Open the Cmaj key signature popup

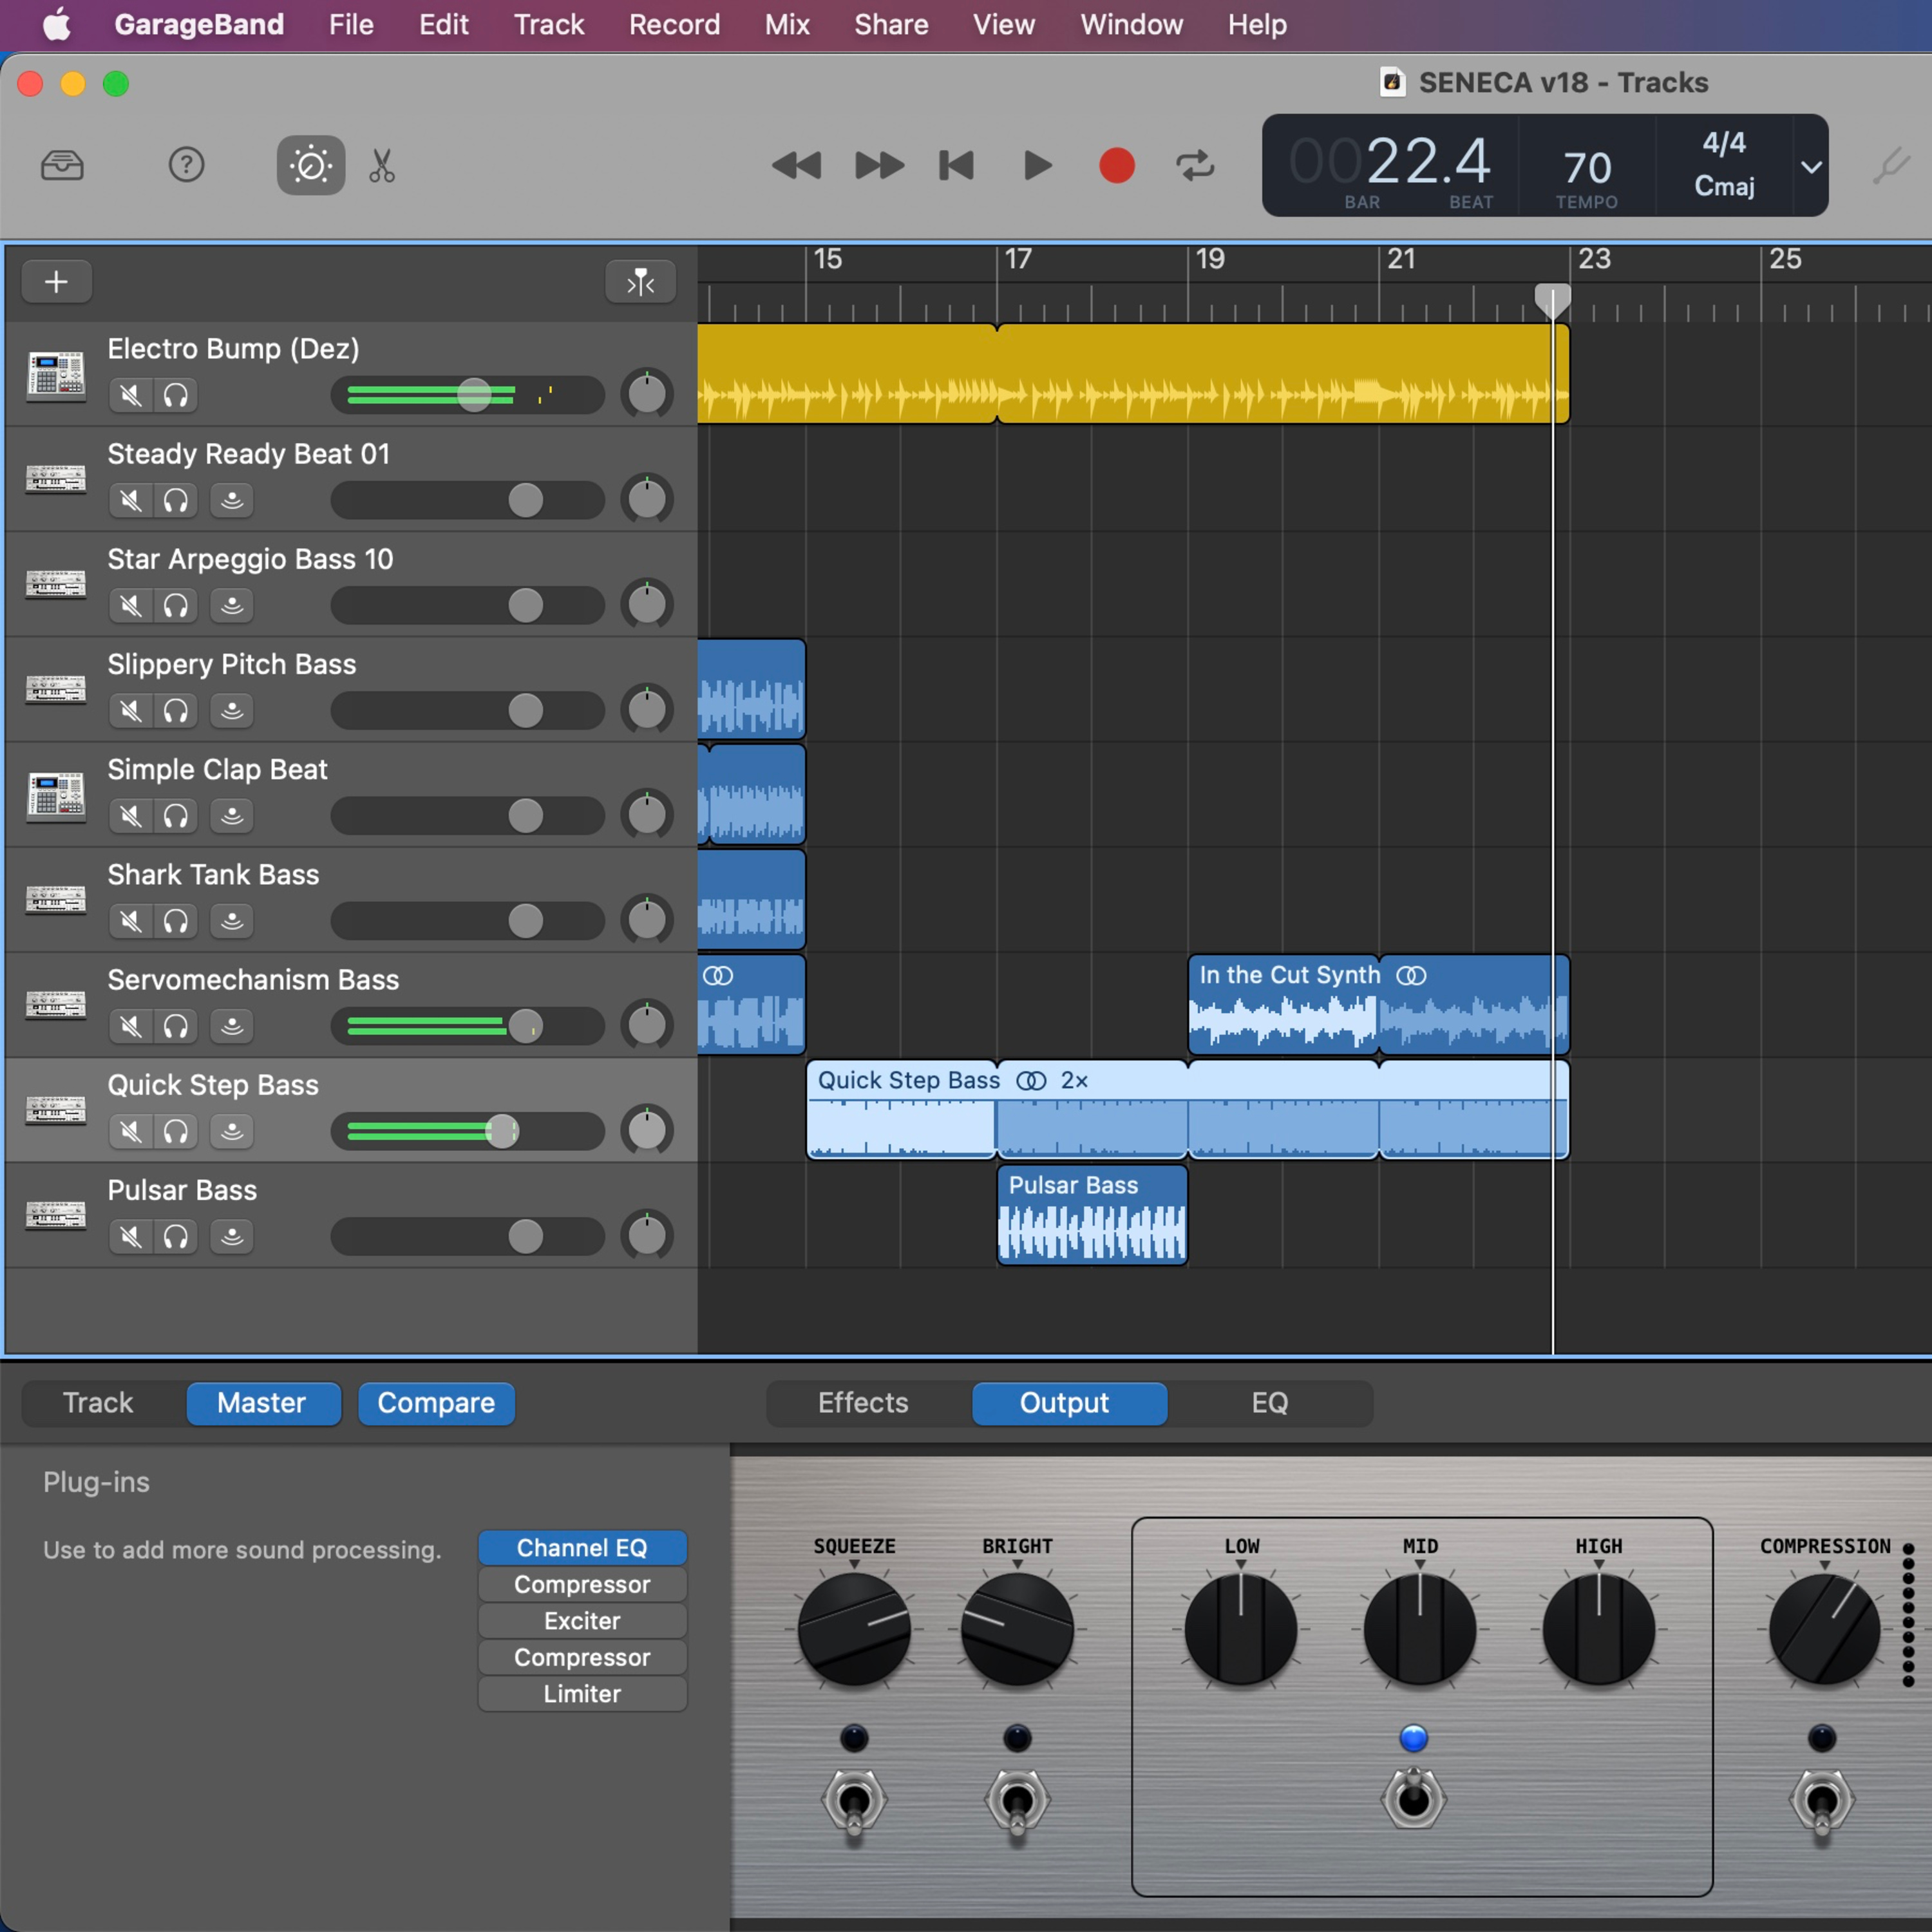point(1723,187)
